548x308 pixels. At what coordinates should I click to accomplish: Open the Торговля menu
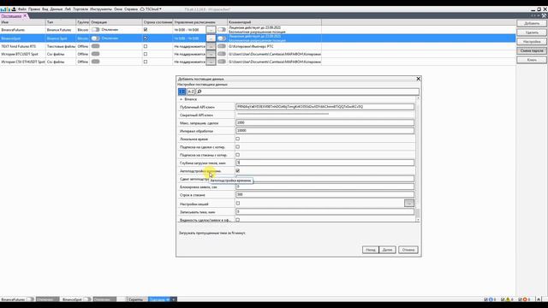tap(80, 9)
